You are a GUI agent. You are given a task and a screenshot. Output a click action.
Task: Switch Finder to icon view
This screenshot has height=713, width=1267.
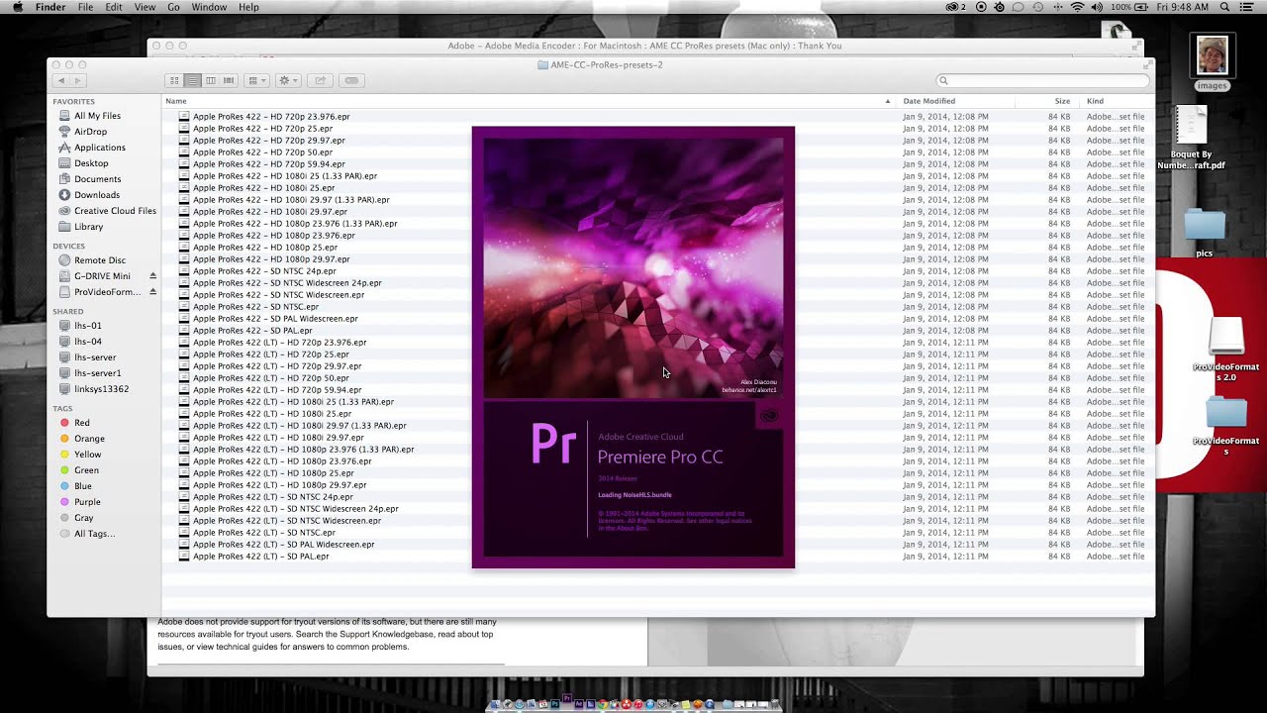(x=174, y=80)
